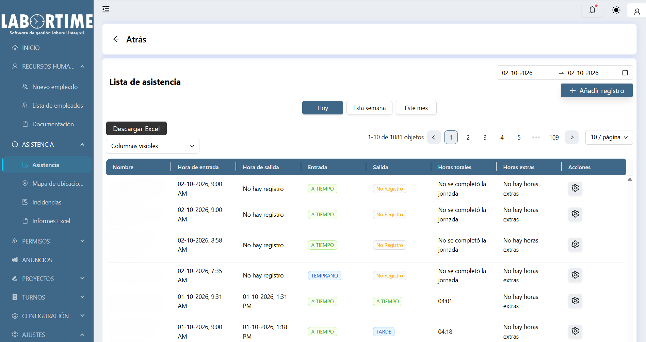
Task: Go to page 2
Action: (468, 137)
